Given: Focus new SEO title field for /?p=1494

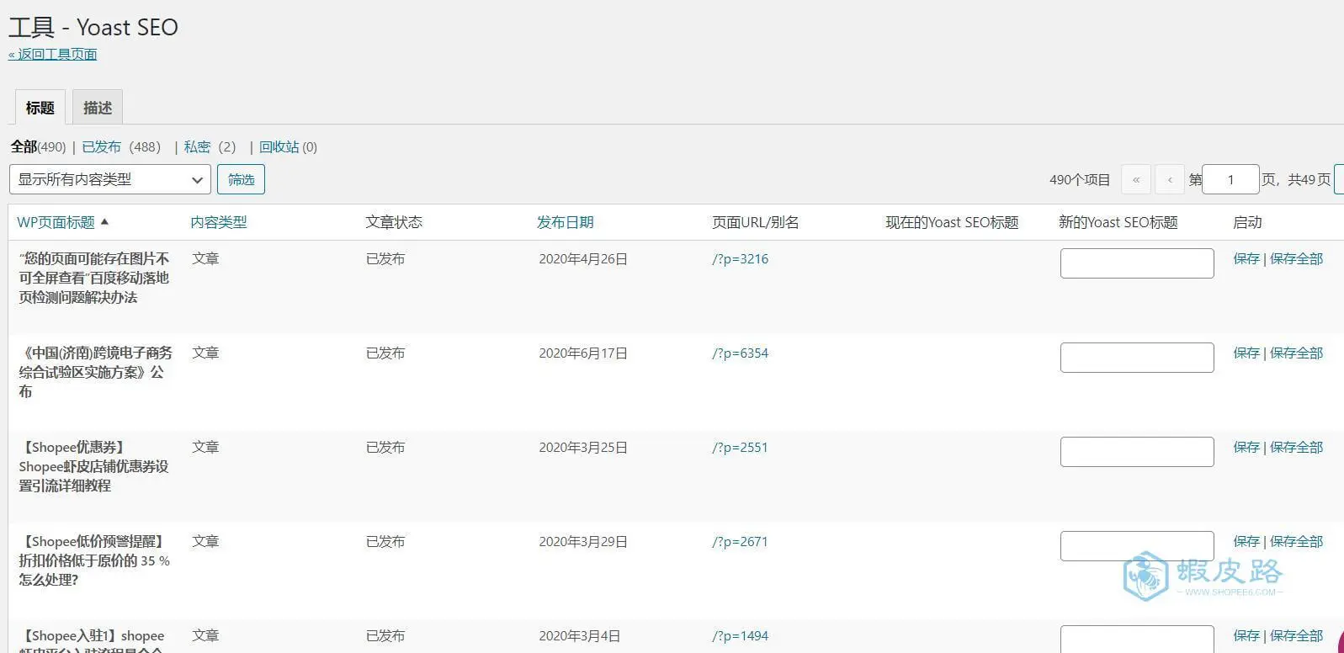Looking at the screenshot, I should click(1137, 639).
